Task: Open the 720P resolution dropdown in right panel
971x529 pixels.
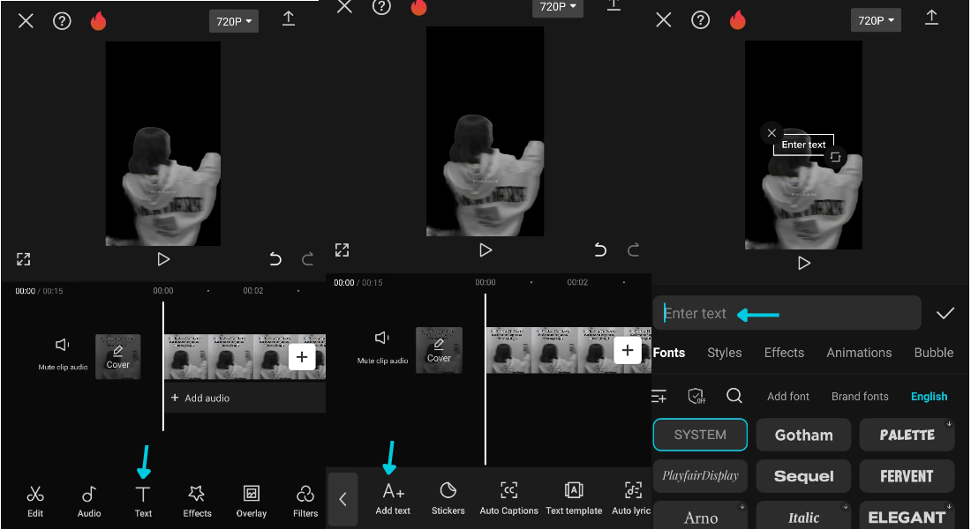Action: click(876, 20)
